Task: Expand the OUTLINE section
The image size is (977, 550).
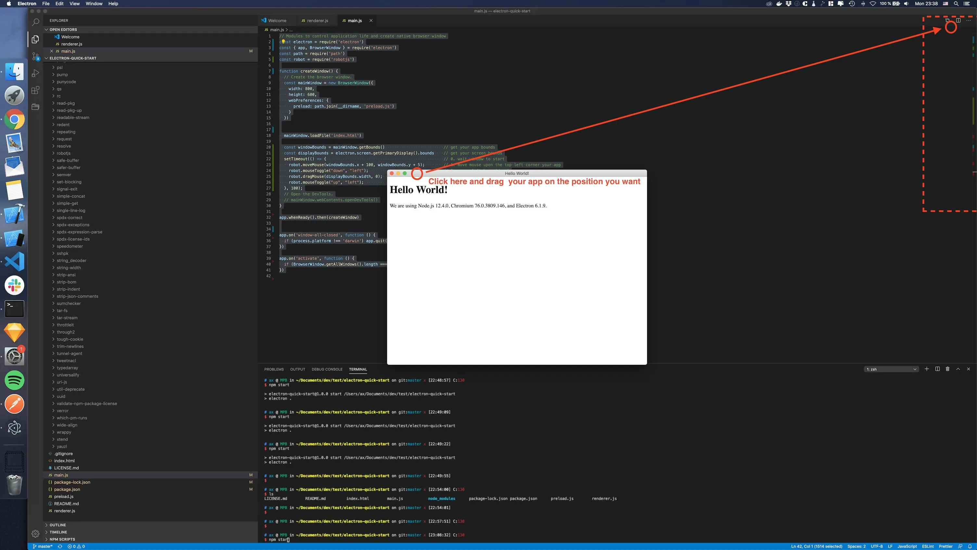Action: click(57, 525)
